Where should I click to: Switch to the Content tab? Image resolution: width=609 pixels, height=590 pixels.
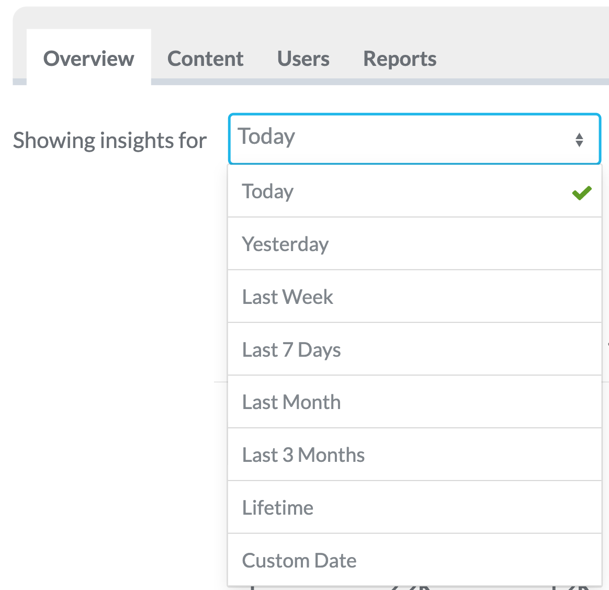pos(205,59)
